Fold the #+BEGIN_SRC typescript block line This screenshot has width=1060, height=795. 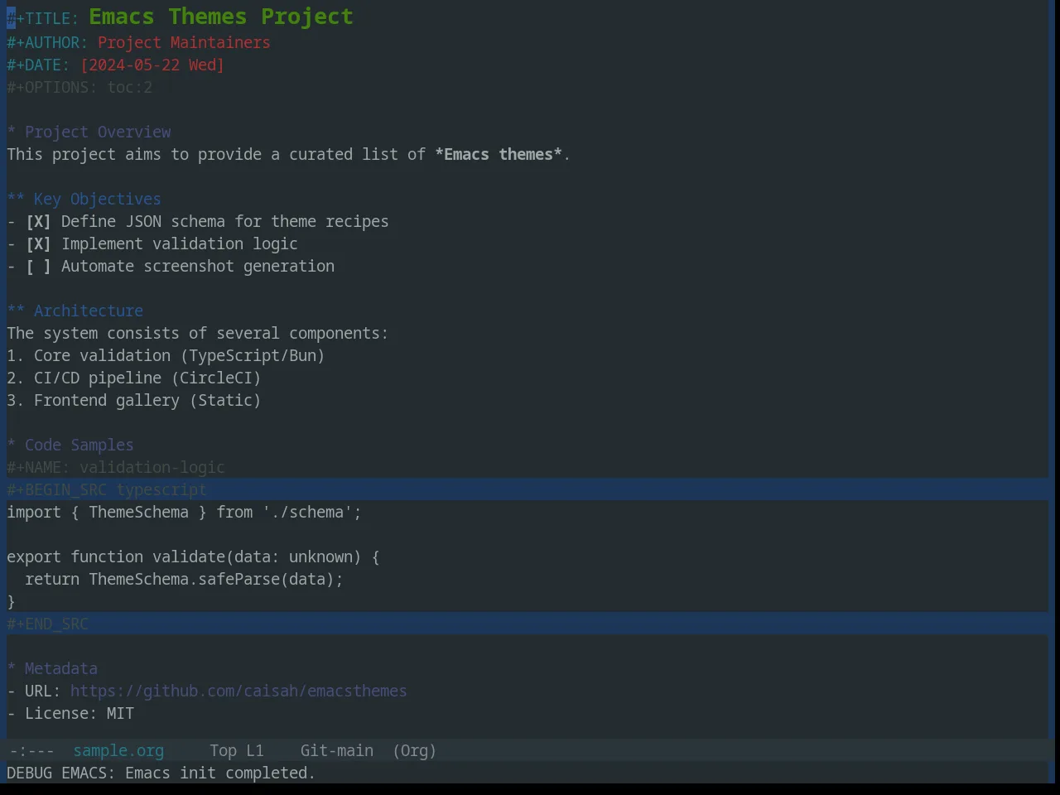(107, 490)
